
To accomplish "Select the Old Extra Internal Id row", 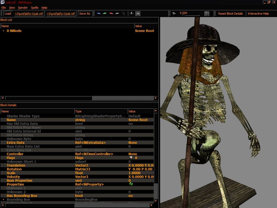I will pos(77,131).
